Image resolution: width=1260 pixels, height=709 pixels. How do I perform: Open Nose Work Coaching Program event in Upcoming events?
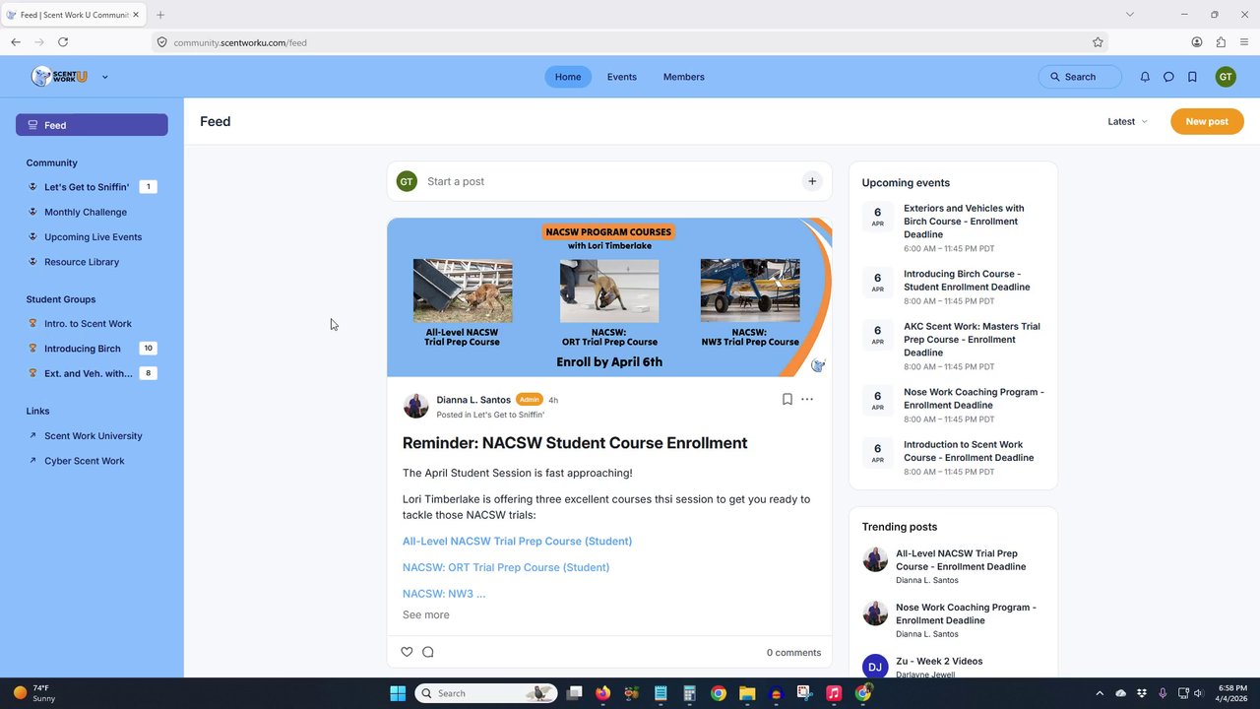[x=974, y=399]
